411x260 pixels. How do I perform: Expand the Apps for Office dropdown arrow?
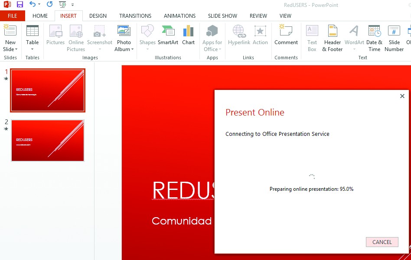click(x=220, y=49)
